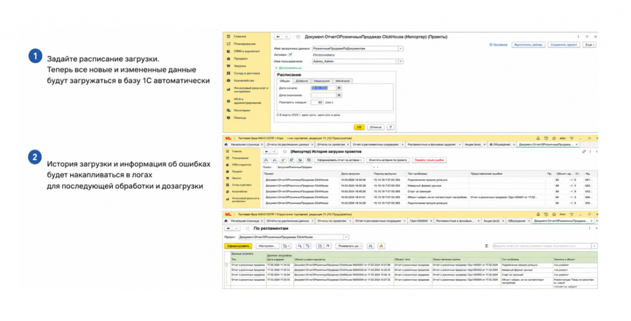Click the Sigma sum icon in По регламентам toolbar

[x=487, y=246]
